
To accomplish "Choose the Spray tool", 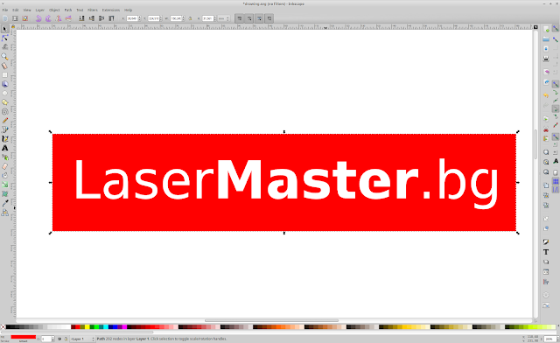I will point(5,157).
